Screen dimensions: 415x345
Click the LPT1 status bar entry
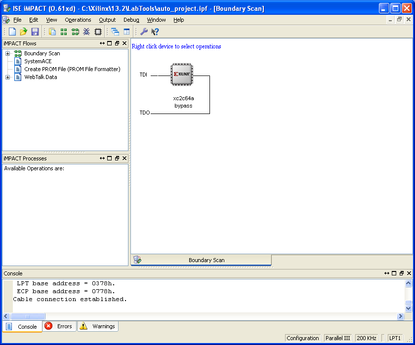click(x=395, y=338)
